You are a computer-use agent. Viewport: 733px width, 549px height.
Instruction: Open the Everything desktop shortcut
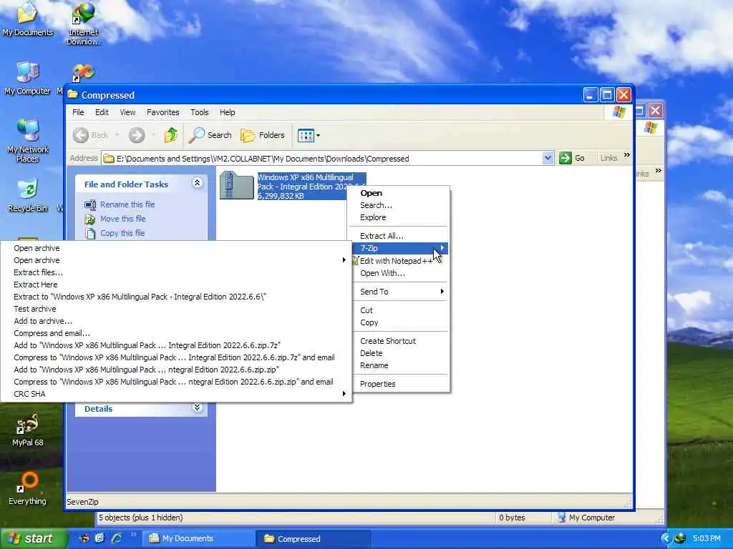(x=28, y=489)
